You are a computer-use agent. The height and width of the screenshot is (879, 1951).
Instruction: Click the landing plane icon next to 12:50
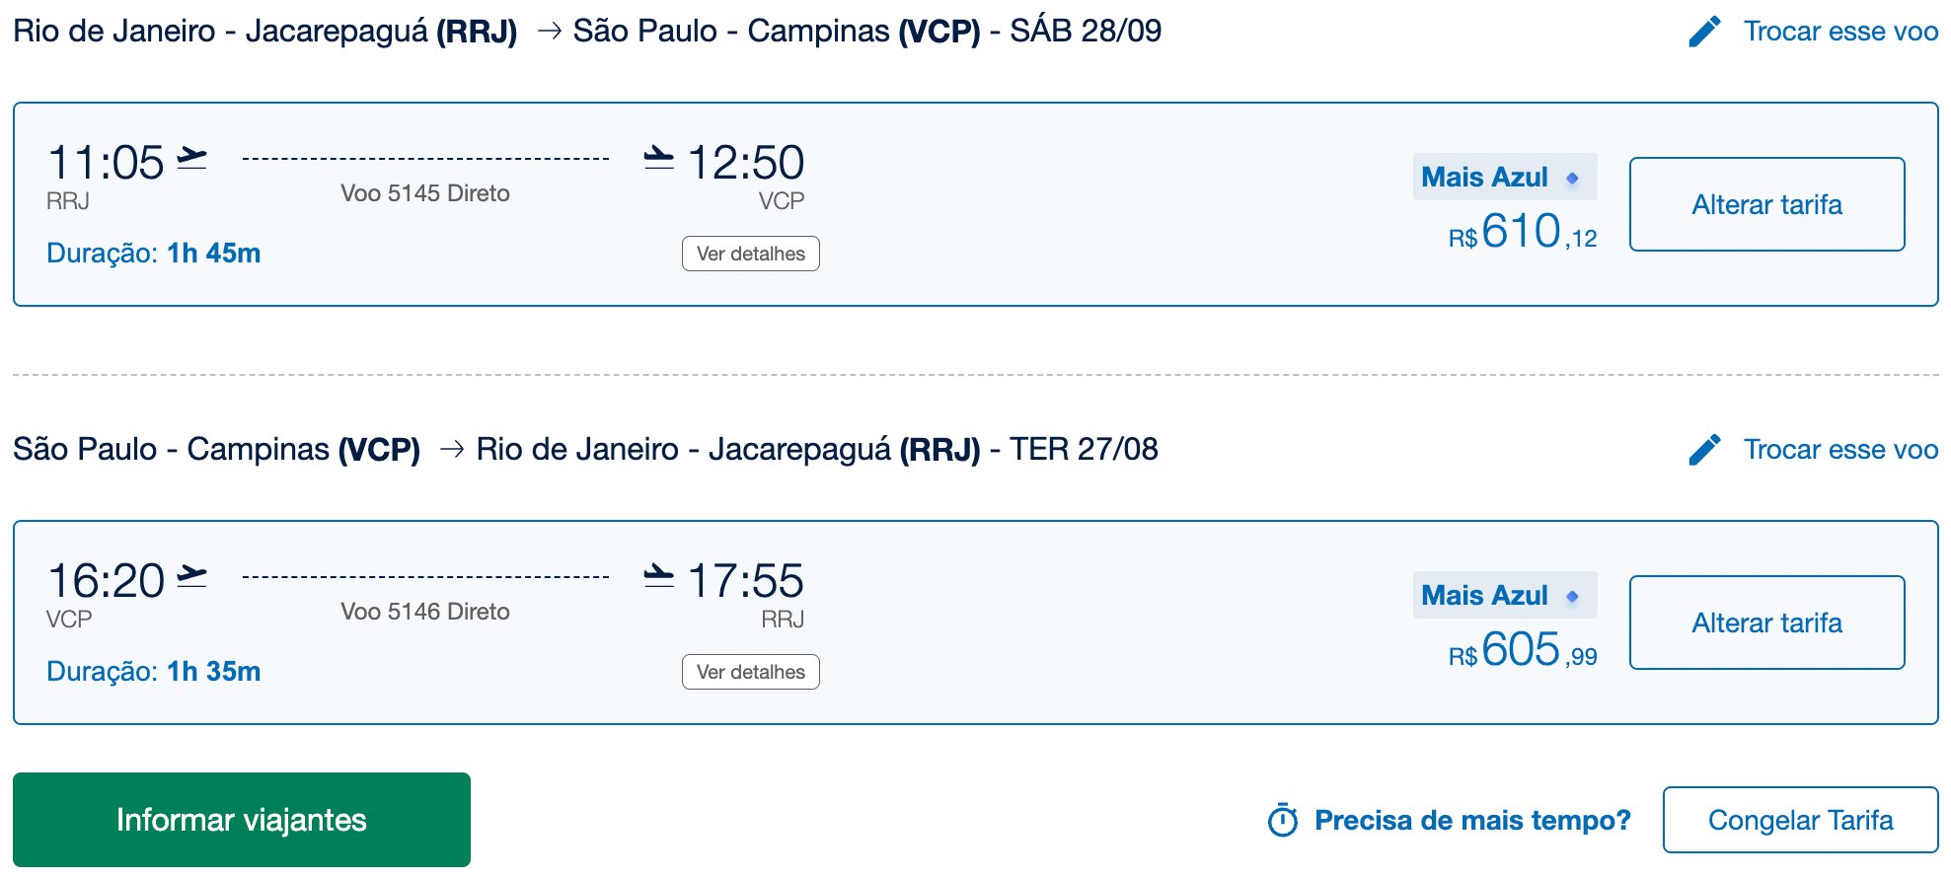pos(658,158)
